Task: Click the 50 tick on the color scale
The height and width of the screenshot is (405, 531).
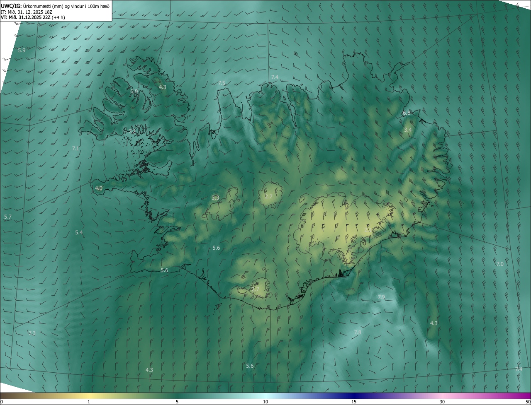Action: coord(528,402)
